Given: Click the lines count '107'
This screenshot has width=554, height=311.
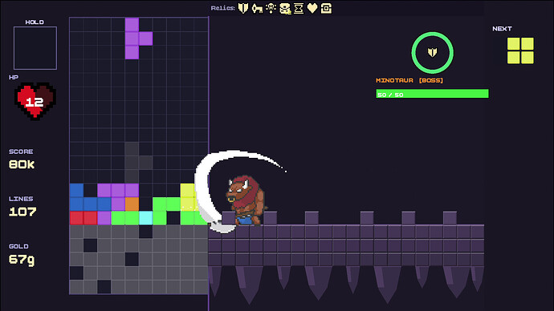Looking at the screenshot, I should point(22,212).
